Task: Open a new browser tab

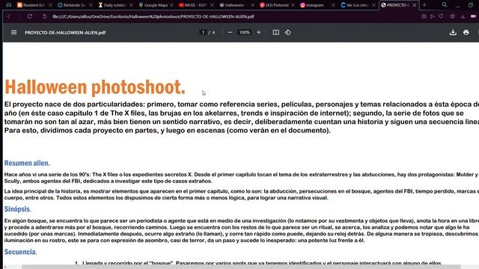Action: tap(424, 5)
